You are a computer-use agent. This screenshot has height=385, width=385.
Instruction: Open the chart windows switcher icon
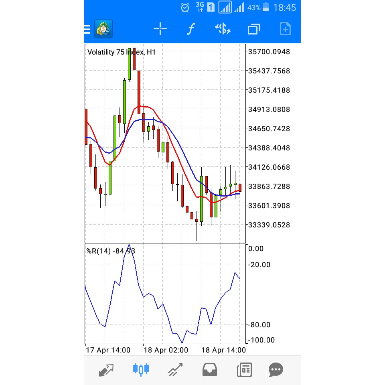pos(254,28)
